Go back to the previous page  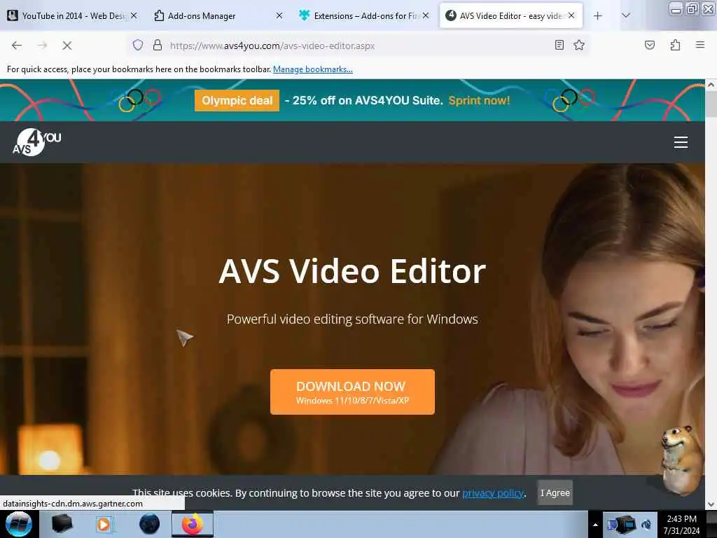coord(17,46)
